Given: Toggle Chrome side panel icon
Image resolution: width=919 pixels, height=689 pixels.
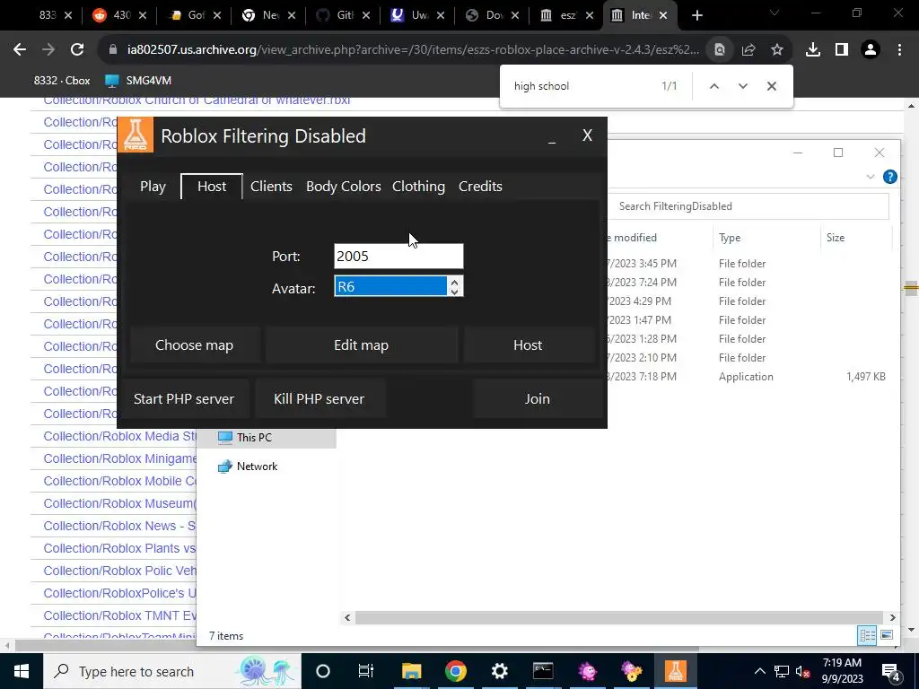Looking at the screenshot, I should 842,50.
